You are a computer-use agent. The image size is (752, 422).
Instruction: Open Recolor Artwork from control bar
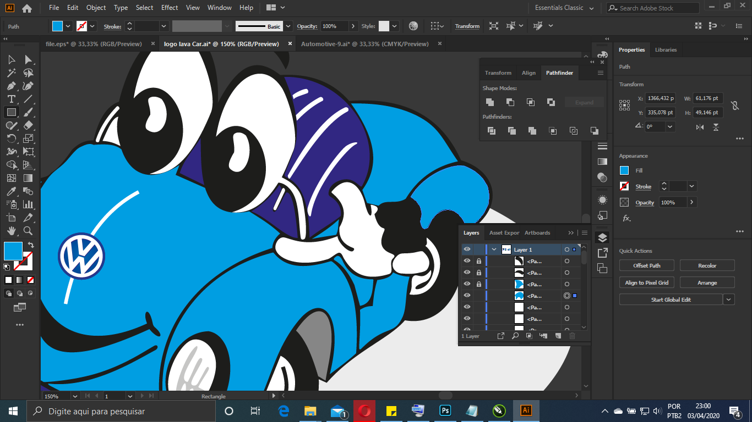point(413,26)
